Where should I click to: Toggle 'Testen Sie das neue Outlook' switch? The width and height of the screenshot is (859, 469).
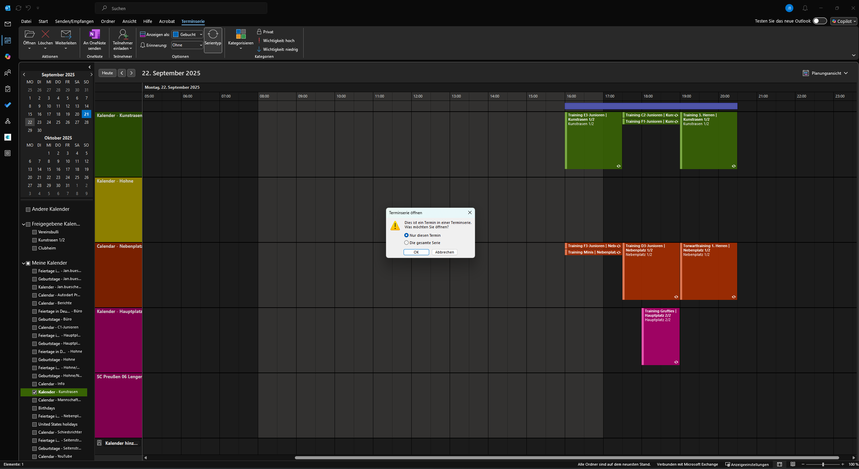(819, 21)
